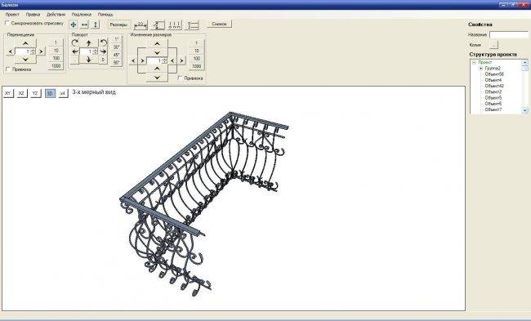The width and height of the screenshot is (531, 321).
Task: Open the Подложка menu
Action: coord(81,15)
